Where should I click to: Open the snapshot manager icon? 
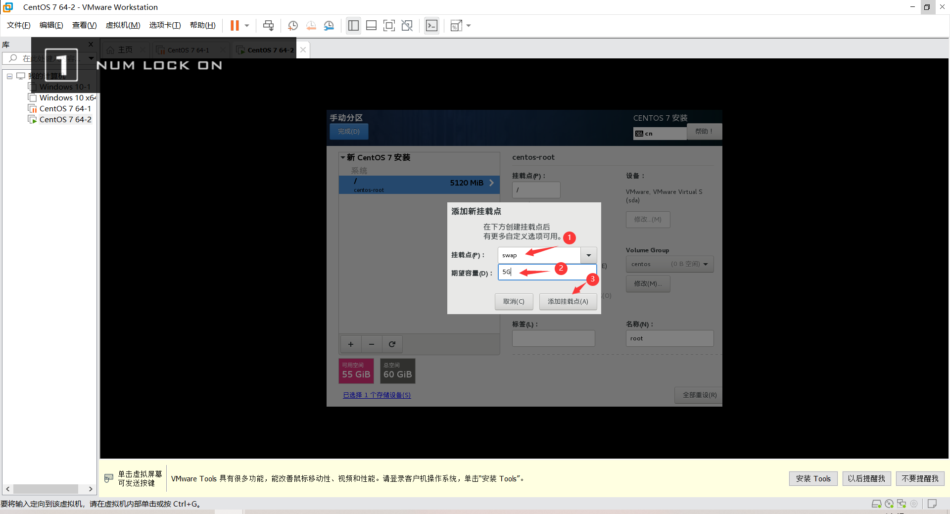point(329,25)
